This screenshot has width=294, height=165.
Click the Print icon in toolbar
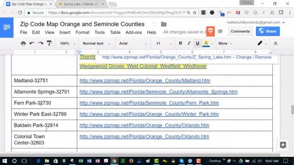23,44
